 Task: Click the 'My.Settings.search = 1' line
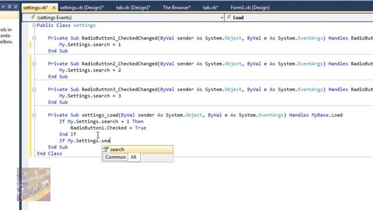(90, 44)
